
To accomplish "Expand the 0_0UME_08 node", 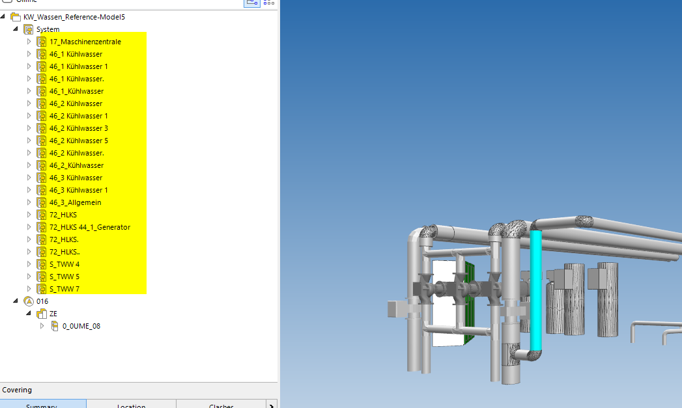I will click(x=42, y=326).
